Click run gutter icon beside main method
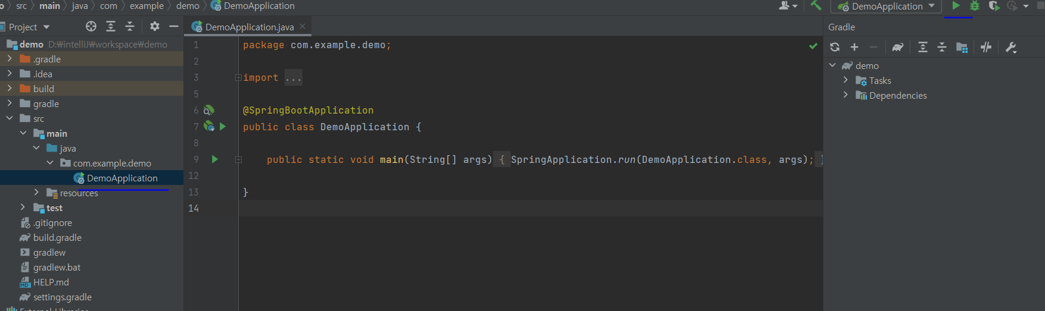The width and height of the screenshot is (1045, 311). pos(215,159)
